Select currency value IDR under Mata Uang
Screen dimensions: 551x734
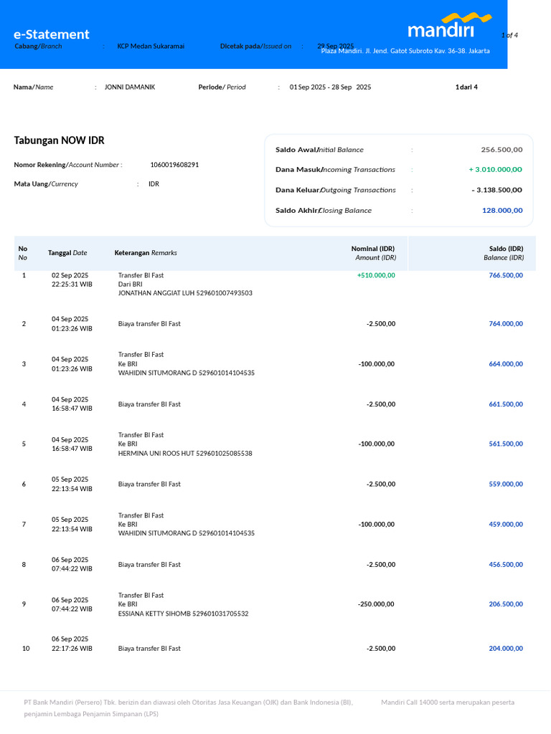[x=154, y=184]
